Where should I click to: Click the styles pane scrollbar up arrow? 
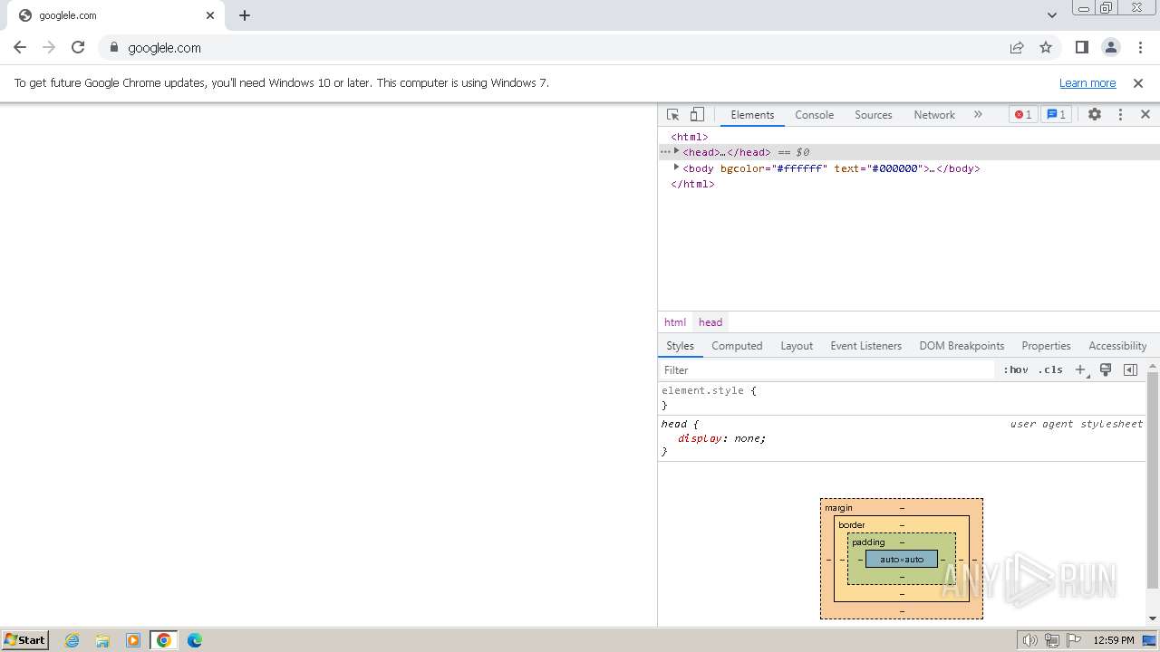pos(1153,367)
